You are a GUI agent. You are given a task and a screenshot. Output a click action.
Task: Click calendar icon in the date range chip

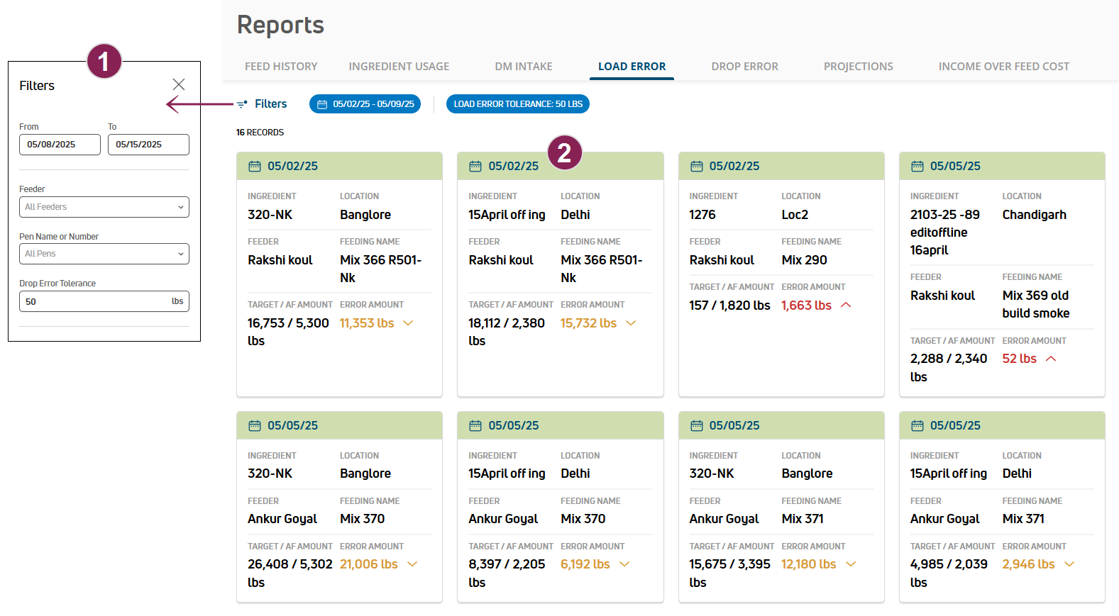(322, 104)
